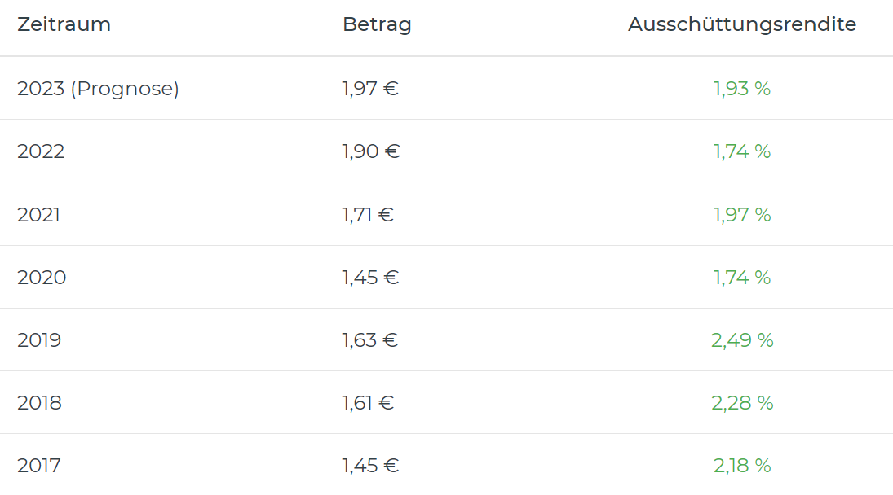This screenshot has width=893, height=495.
Task: Click the Betrag column header
Action: point(377,24)
